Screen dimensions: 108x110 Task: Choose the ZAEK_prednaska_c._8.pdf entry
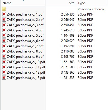[25, 51]
